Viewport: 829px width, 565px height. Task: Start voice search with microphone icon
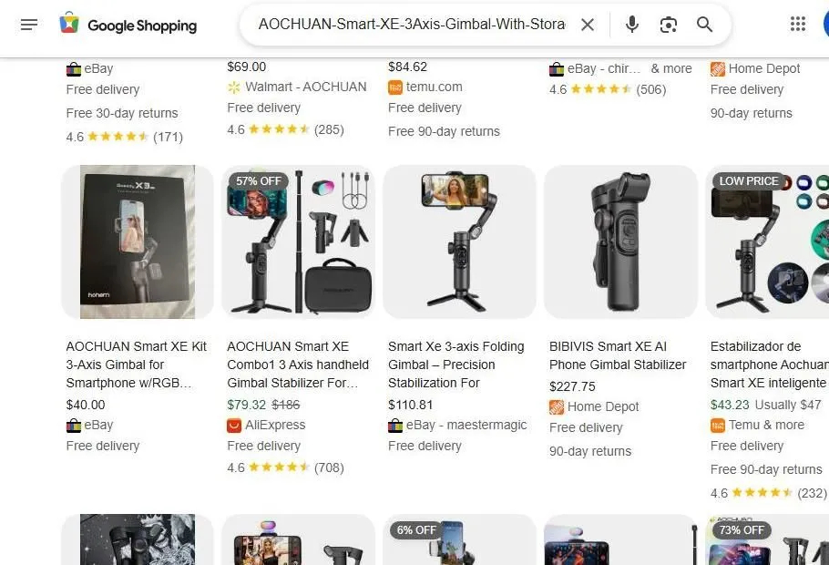[632, 25]
